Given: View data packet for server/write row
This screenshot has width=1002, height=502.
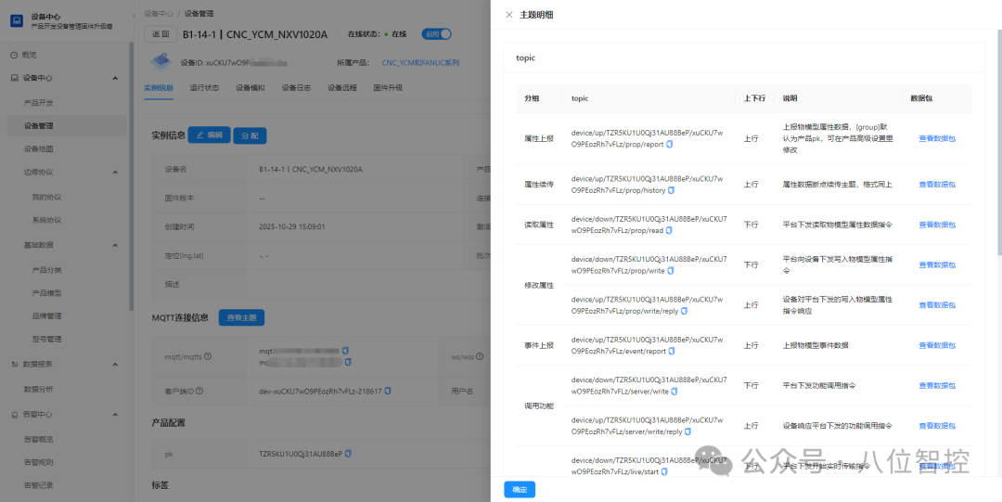Looking at the screenshot, I should [x=937, y=386].
